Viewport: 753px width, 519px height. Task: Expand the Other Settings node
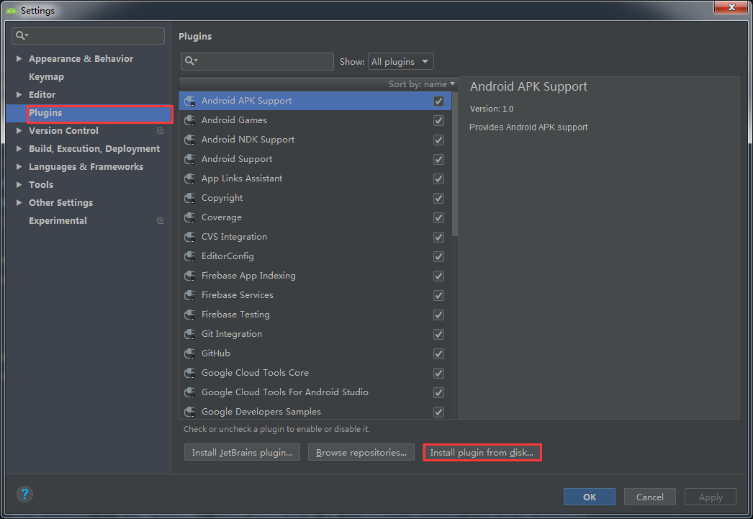pos(19,202)
